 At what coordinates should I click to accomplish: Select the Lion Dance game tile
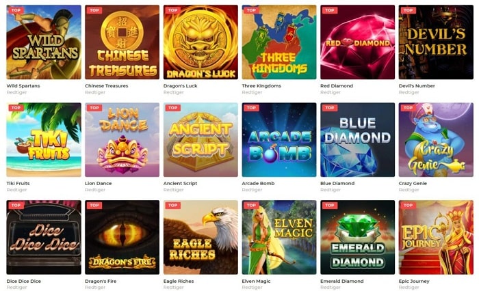click(122, 140)
